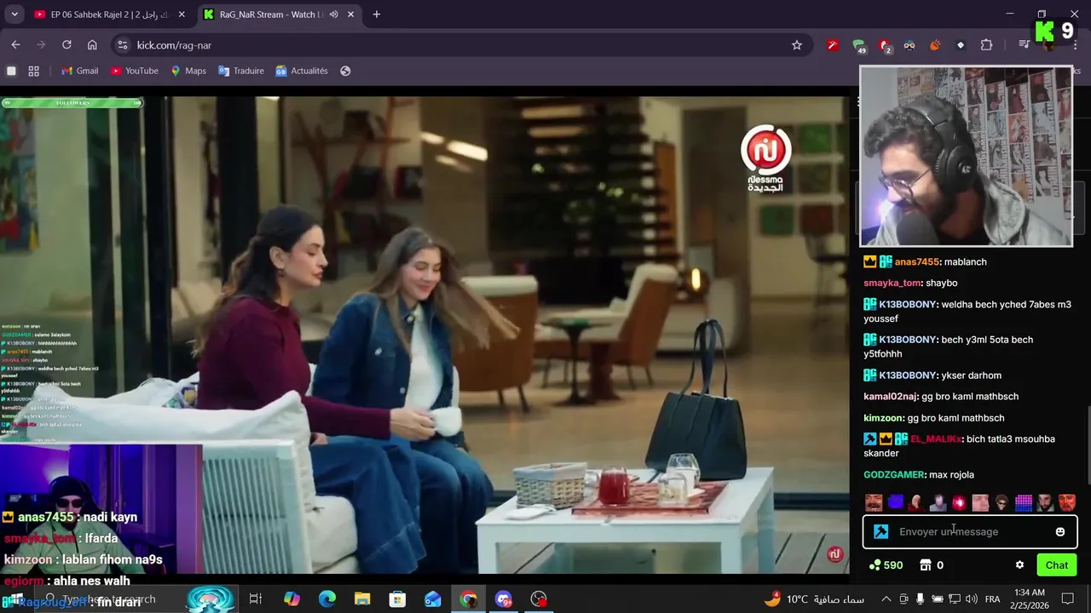The height and width of the screenshot is (613, 1091).
Task: Insert the pink-blue pixel grid emote
Action: [x=1024, y=502]
